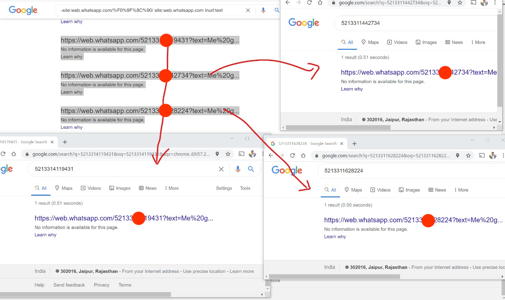Bookmark the 5213314119431 search with the star icon
The height and width of the screenshot is (300, 505).
click(x=228, y=154)
